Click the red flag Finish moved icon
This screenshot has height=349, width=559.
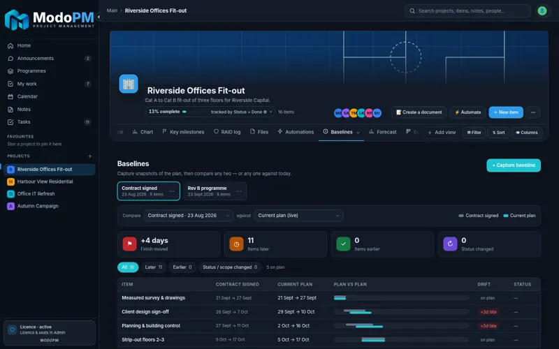click(x=129, y=244)
